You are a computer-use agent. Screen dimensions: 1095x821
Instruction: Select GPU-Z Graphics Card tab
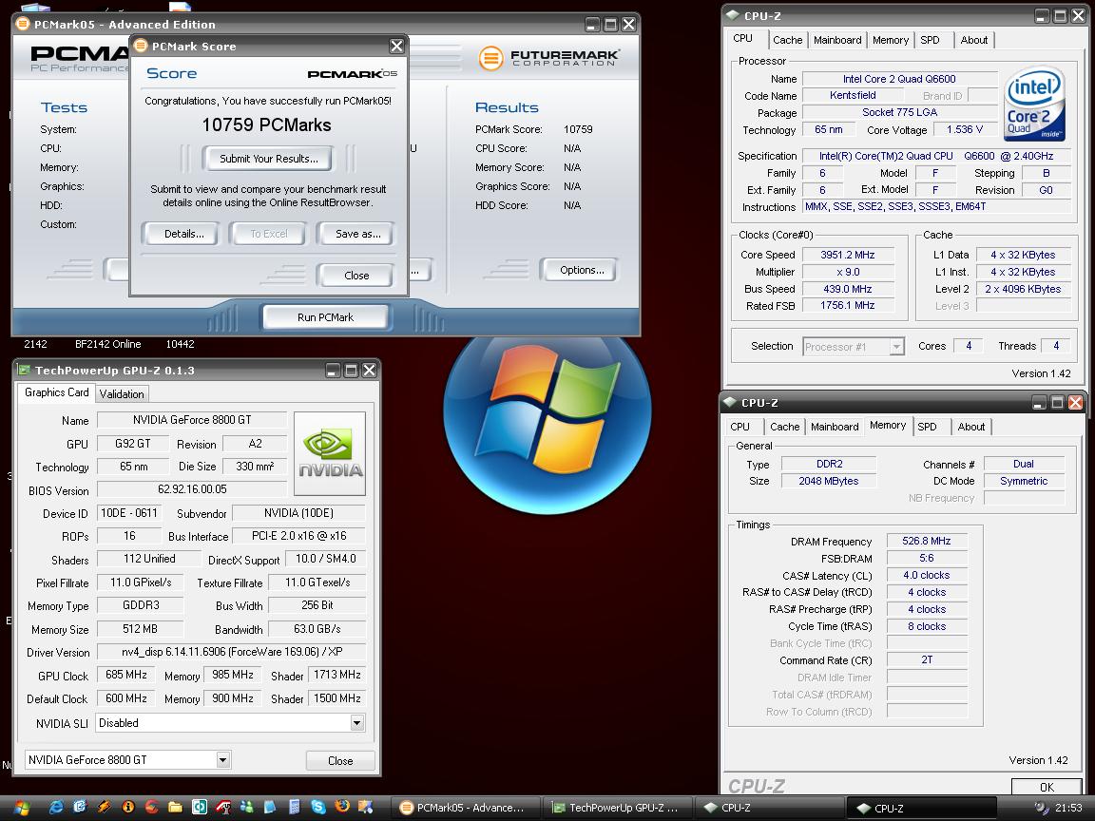pos(57,392)
